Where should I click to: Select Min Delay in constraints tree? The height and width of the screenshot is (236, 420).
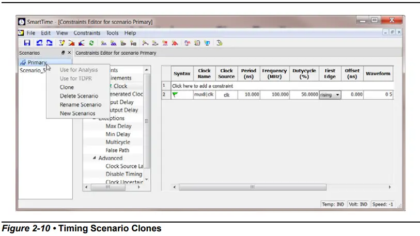[118, 134]
